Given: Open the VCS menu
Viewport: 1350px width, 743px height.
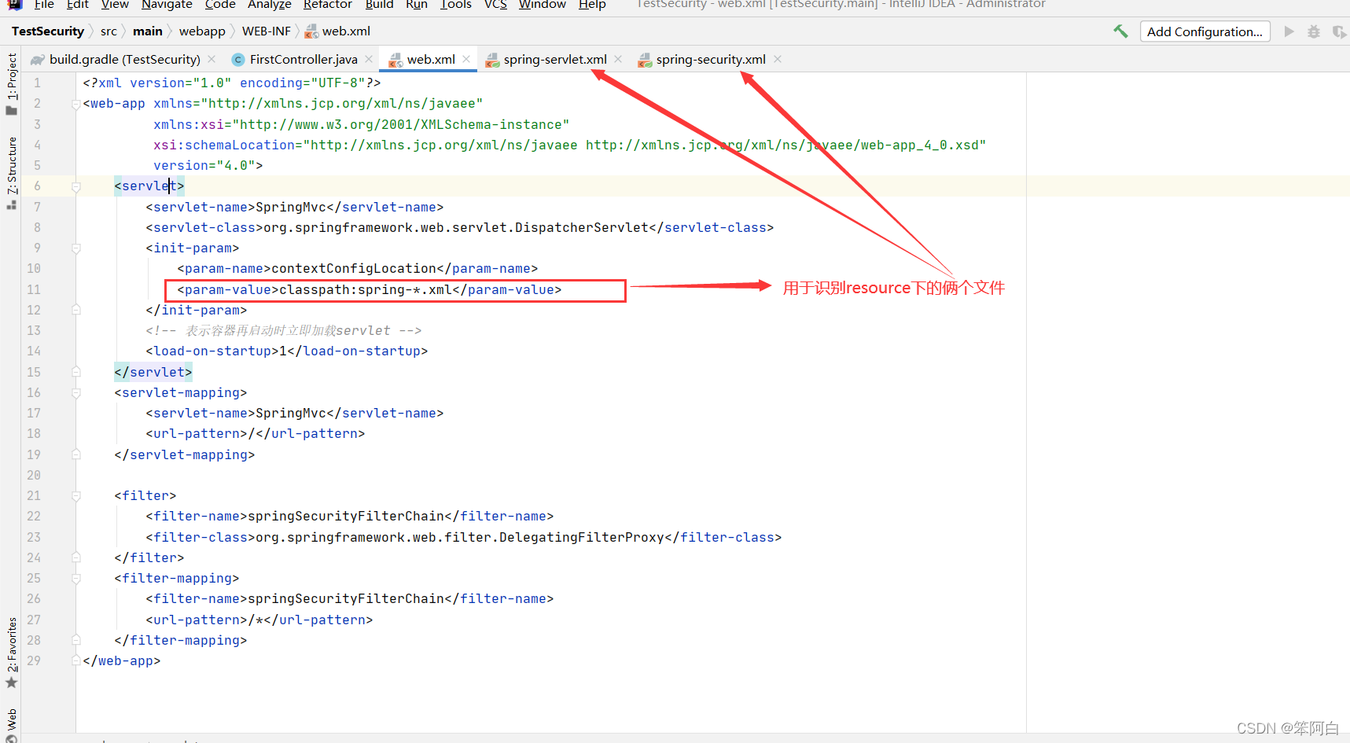Looking at the screenshot, I should [x=495, y=5].
